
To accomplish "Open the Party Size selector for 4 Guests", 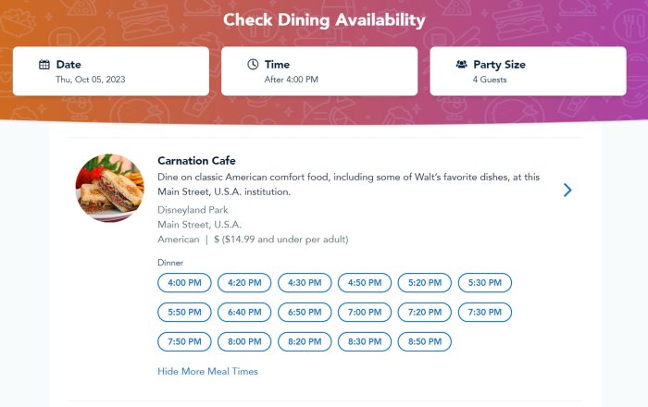I will [x=528, y=71].
